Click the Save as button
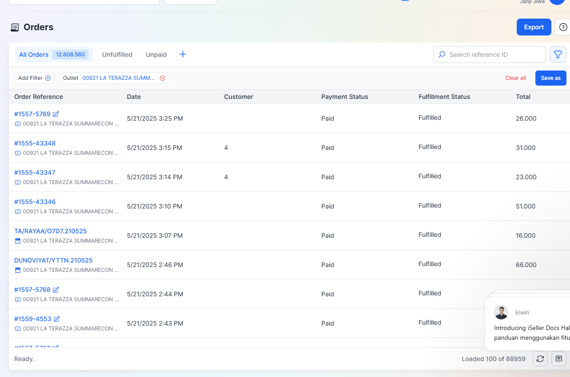This screenshot has width=570, height=377. click(x=550, y=78)
